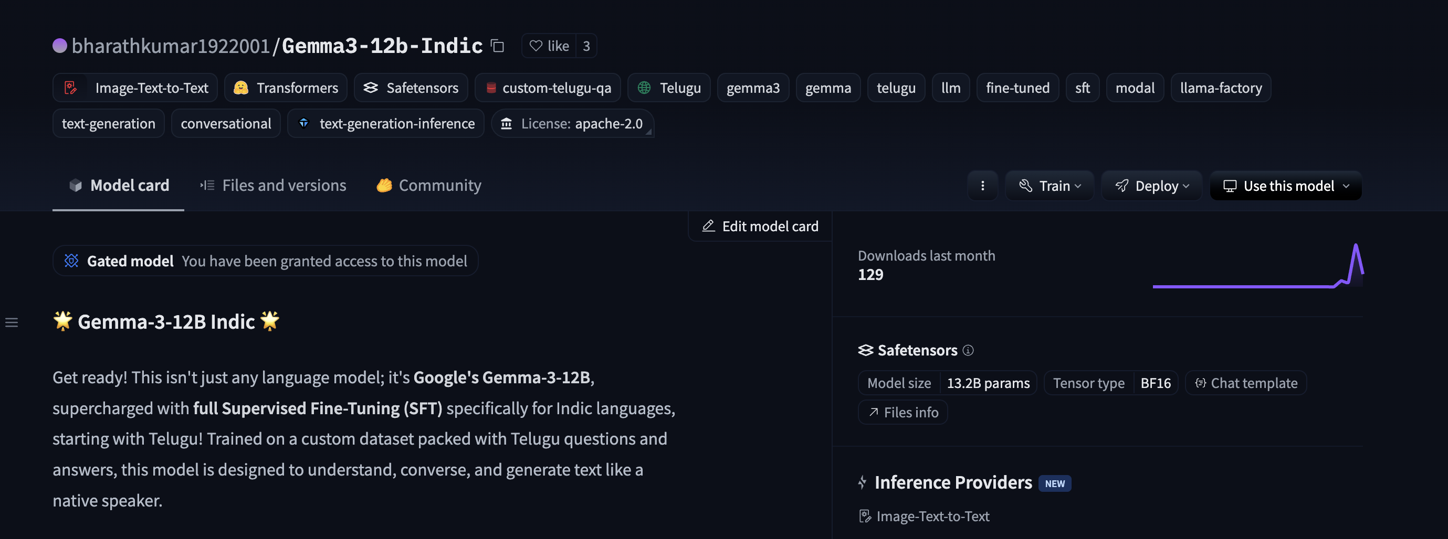
Task: Switch to Files and versions tab
Action: coord(273,185)
